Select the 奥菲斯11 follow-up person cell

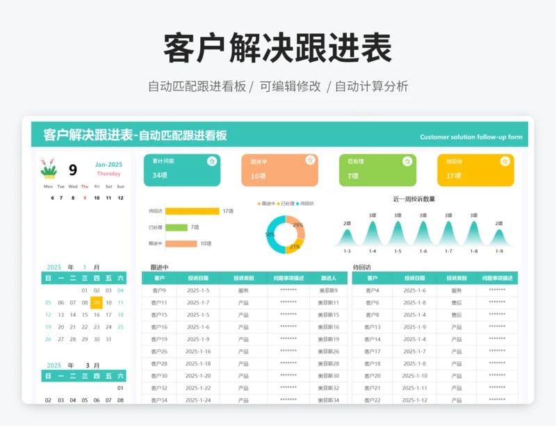pyautogui.click(x=328, y=303)
